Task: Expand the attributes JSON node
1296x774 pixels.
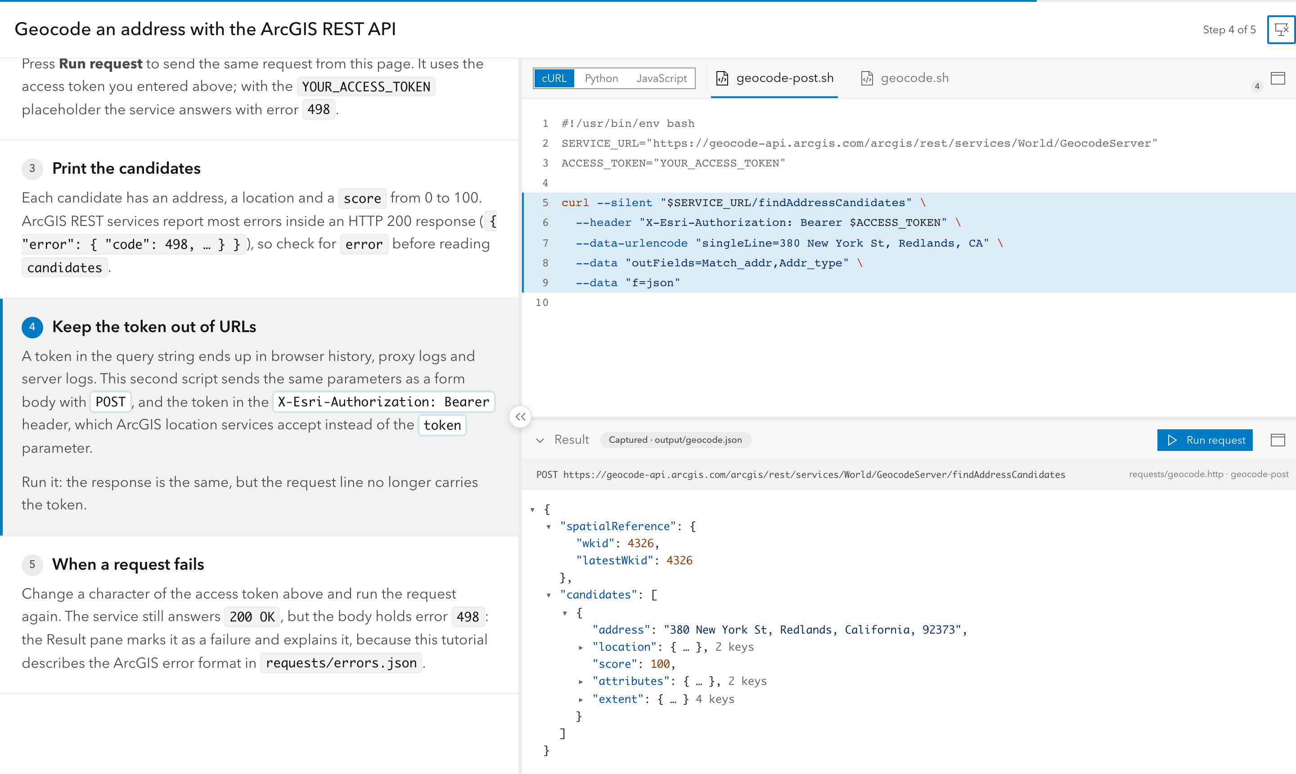Action: coord(580,681)
